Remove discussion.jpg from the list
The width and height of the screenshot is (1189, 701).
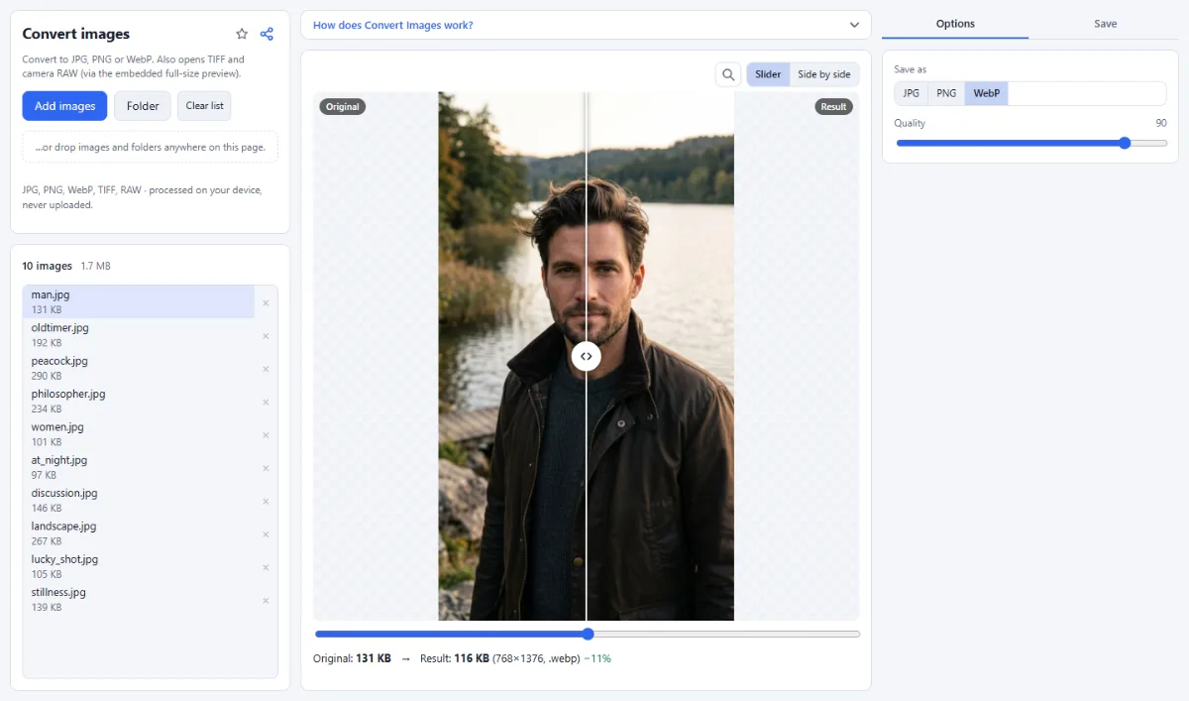point(266,501)
